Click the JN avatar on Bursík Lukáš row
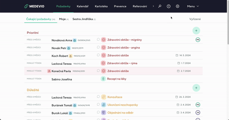 click(x=198, y=113)
